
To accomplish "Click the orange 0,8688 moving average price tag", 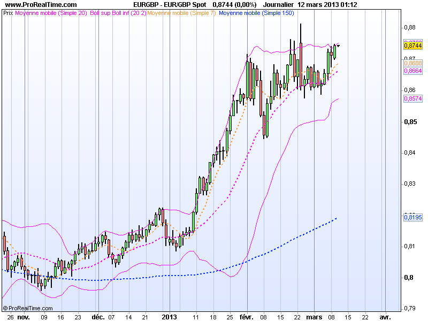I will point(412,64).
